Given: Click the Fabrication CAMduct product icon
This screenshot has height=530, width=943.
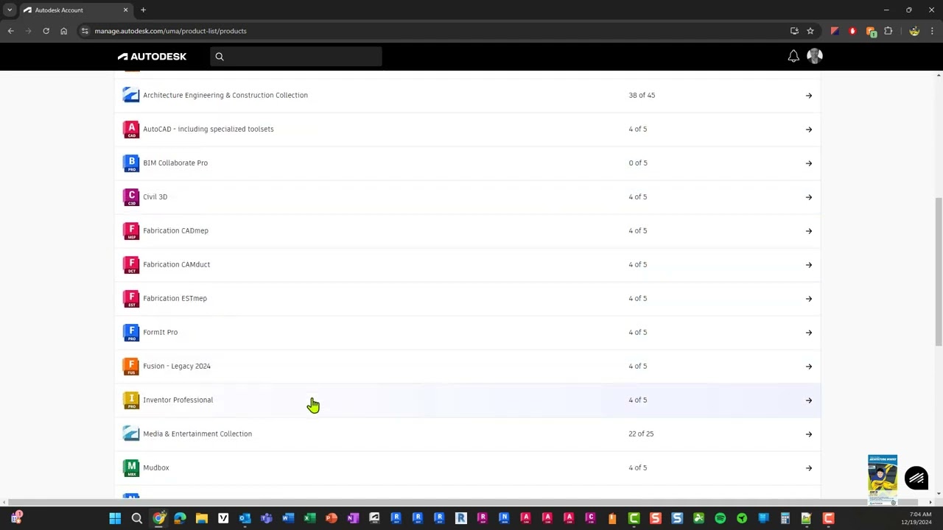Looking at the screenshot, I should pos(131,264).
